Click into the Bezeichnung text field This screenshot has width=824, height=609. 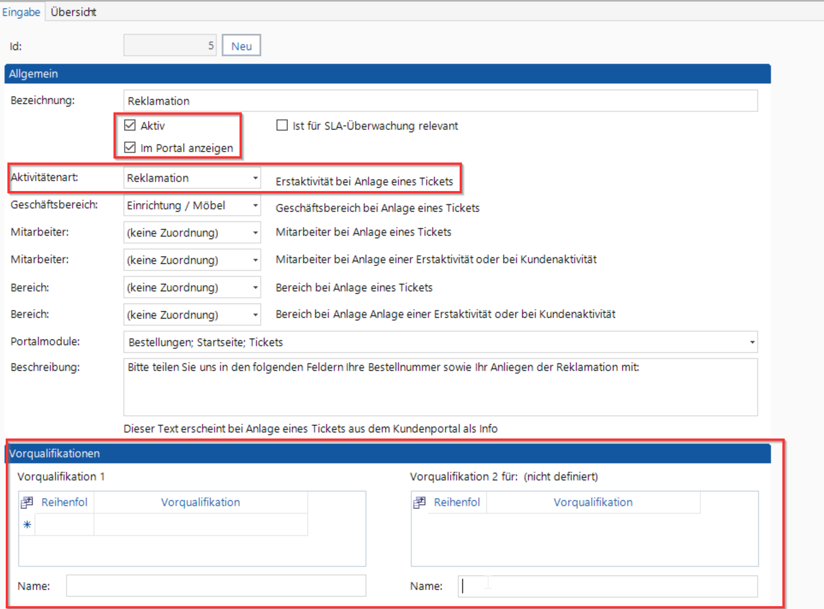coord(440,101)
